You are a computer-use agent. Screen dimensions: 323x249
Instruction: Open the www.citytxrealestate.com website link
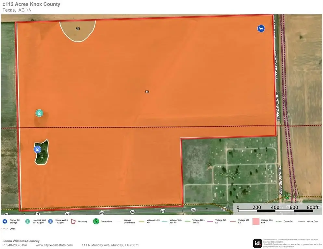pos(54,245)
